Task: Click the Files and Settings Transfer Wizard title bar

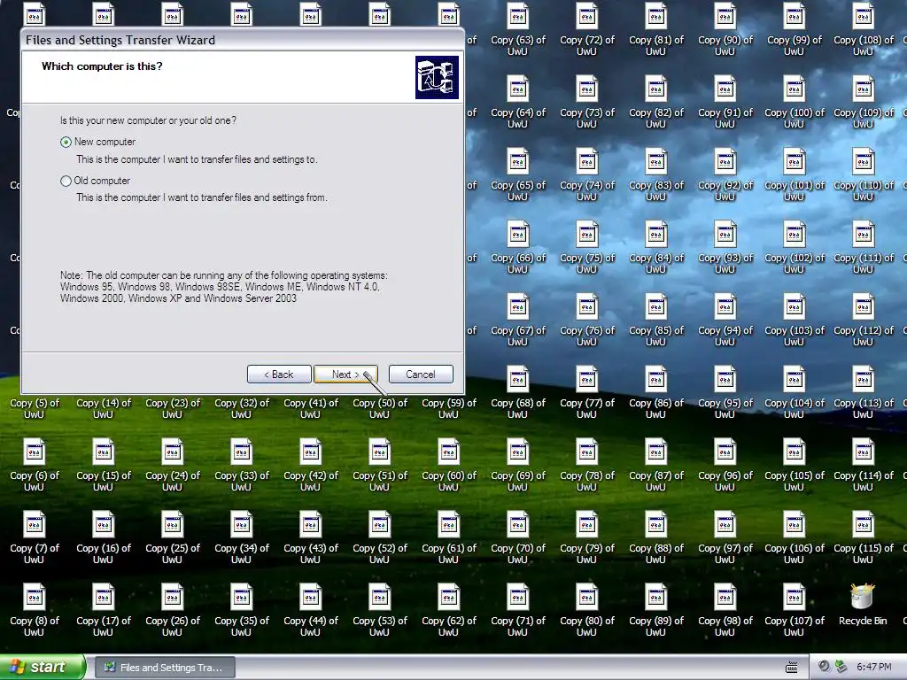Action: click(x=243, y=40)
